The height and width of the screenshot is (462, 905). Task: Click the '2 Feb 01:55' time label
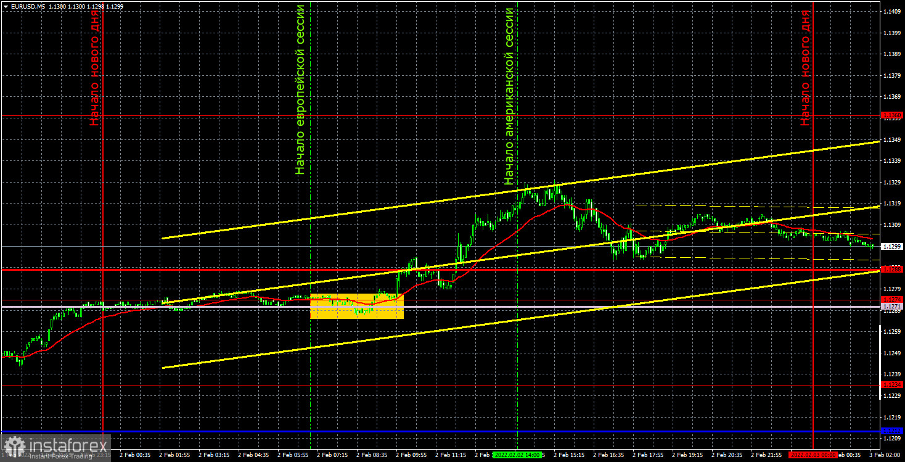[174, 455]
